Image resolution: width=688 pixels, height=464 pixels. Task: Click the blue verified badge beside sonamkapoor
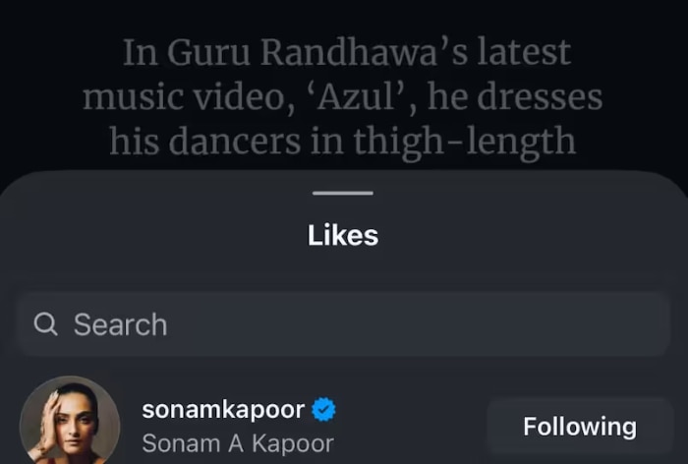coord(323,408)
